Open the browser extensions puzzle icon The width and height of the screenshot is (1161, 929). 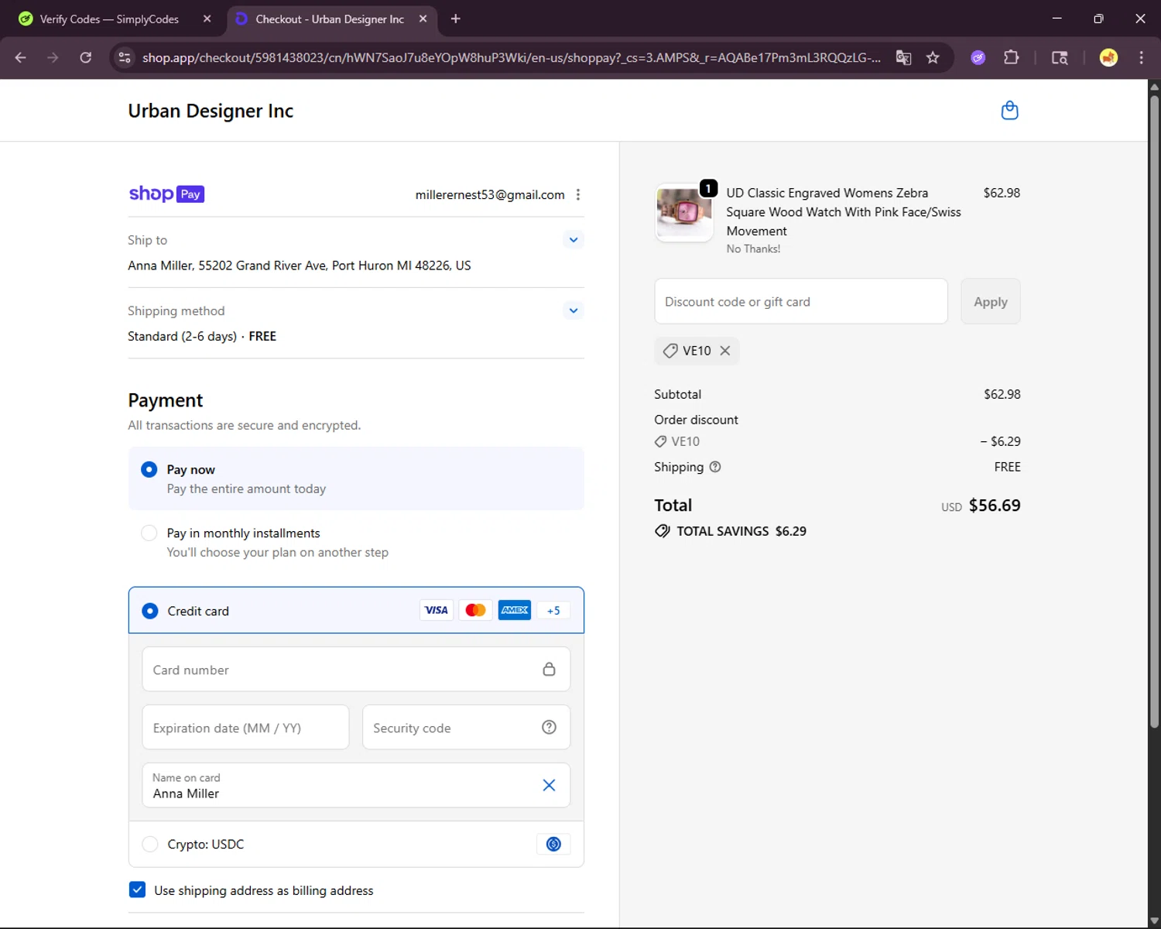1011,57
